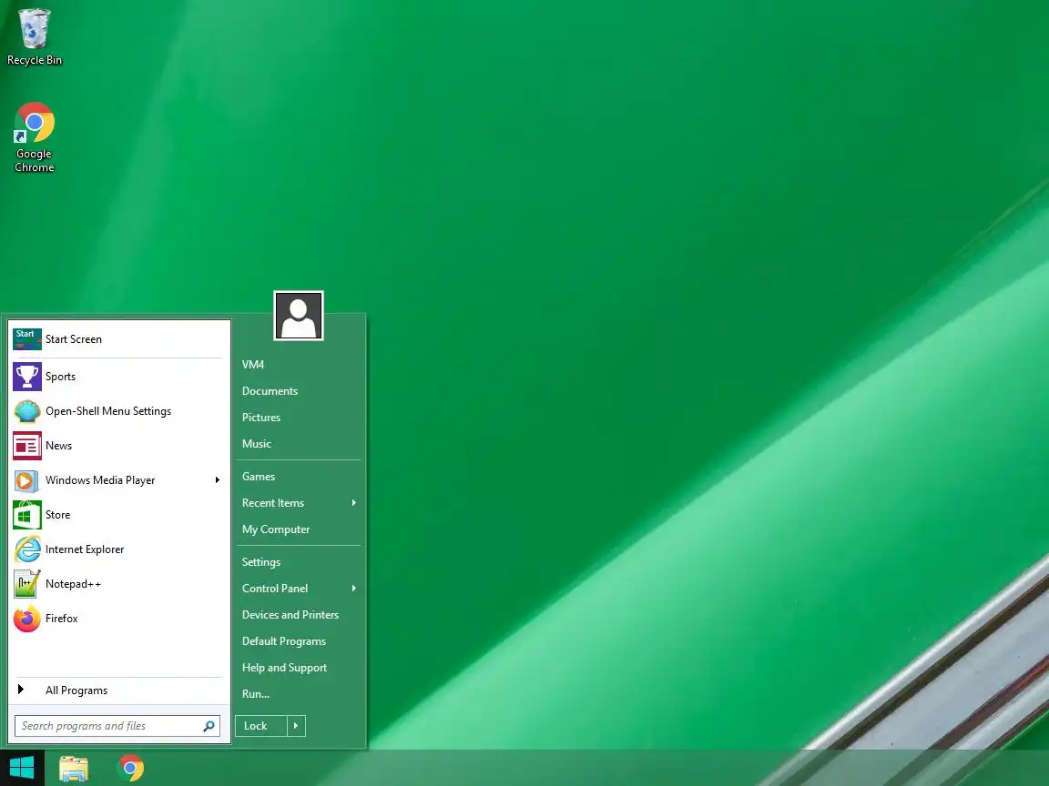
Task: Open Devices and Printers
Action: click(290, 615)
